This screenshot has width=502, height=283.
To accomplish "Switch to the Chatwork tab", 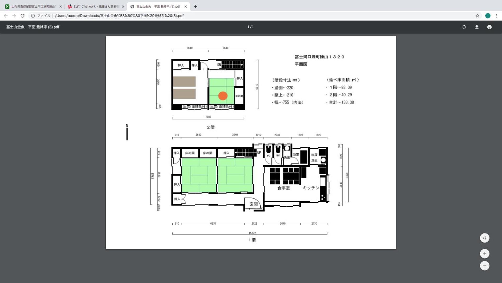I will [96, 7].
